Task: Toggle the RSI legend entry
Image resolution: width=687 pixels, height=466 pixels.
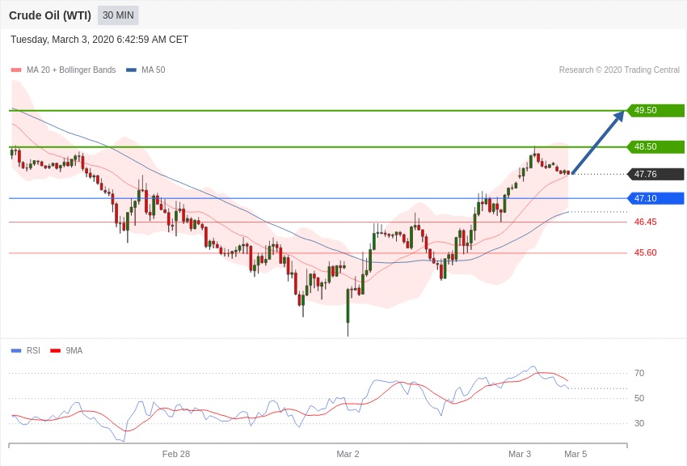Action: [x=32, y=350]
